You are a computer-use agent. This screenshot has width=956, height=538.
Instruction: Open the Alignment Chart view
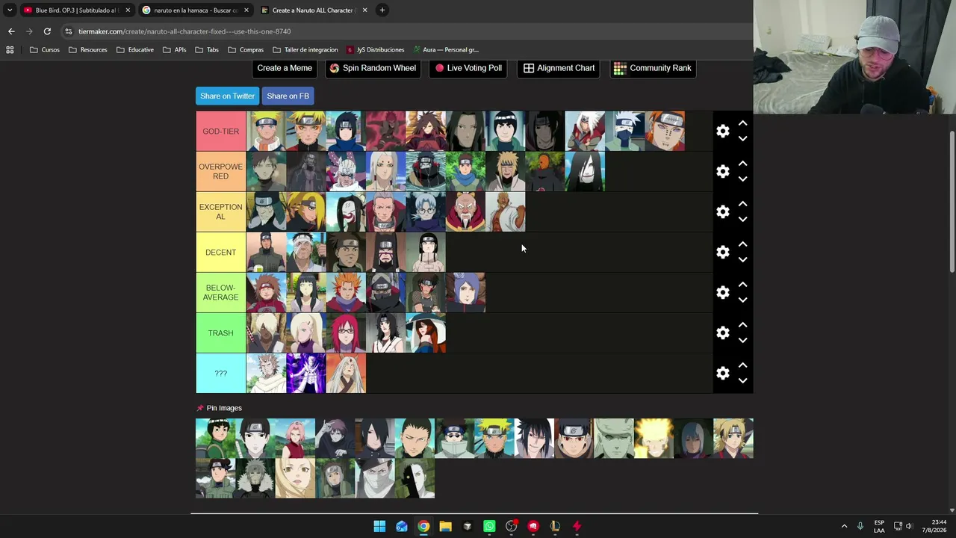(559, 68)
